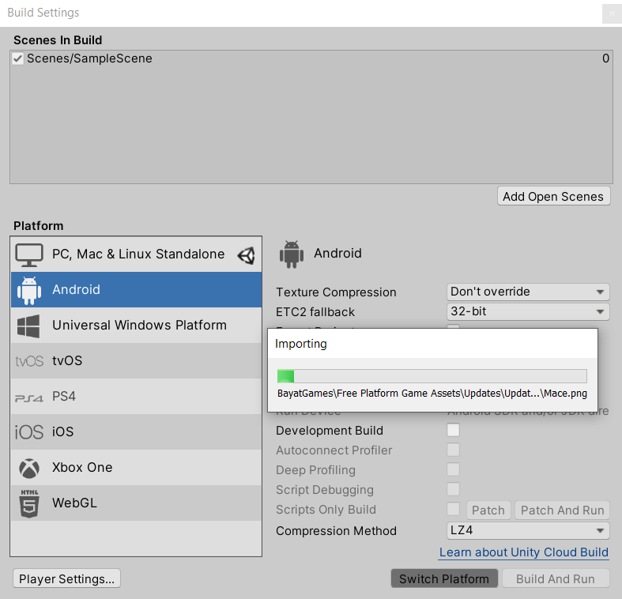
Task: Toggle the Autoconnect Profiler checkbox
Action: (x=453, y=450)
